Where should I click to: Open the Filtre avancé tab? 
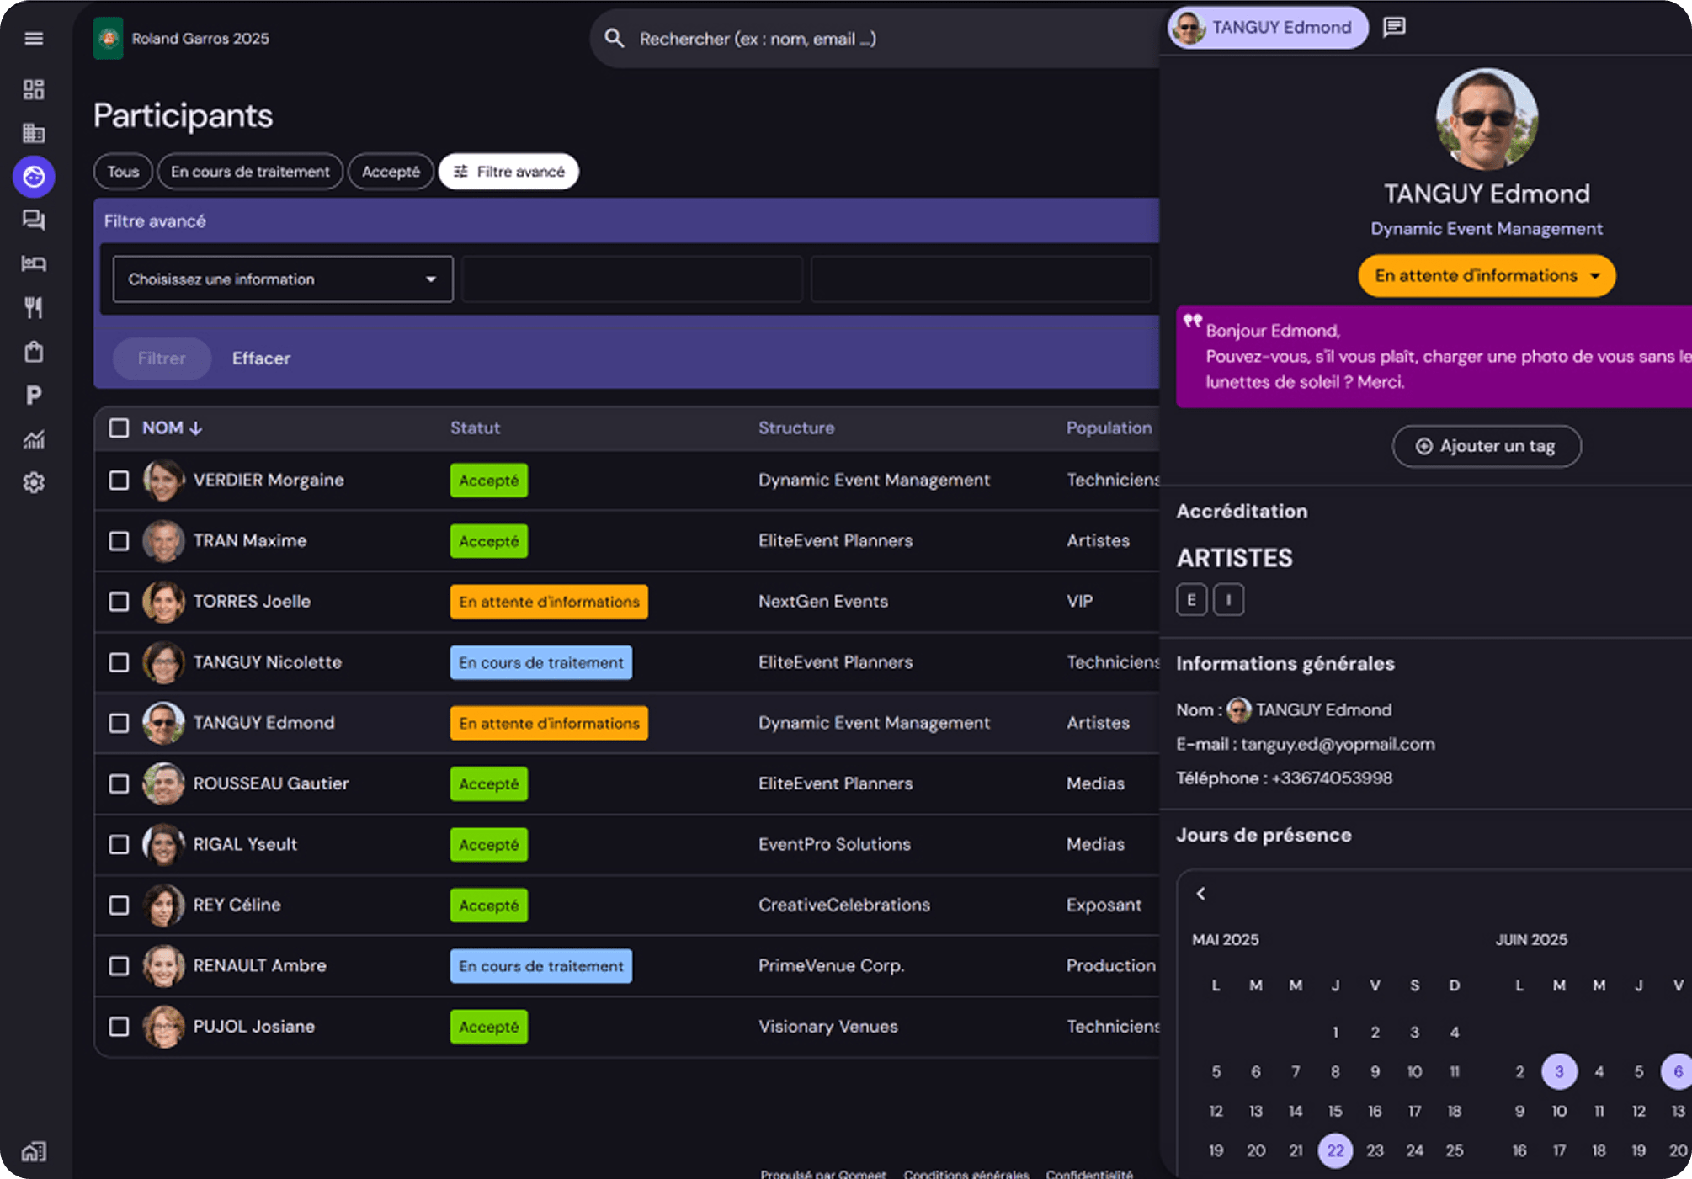[x=508, y=171]
